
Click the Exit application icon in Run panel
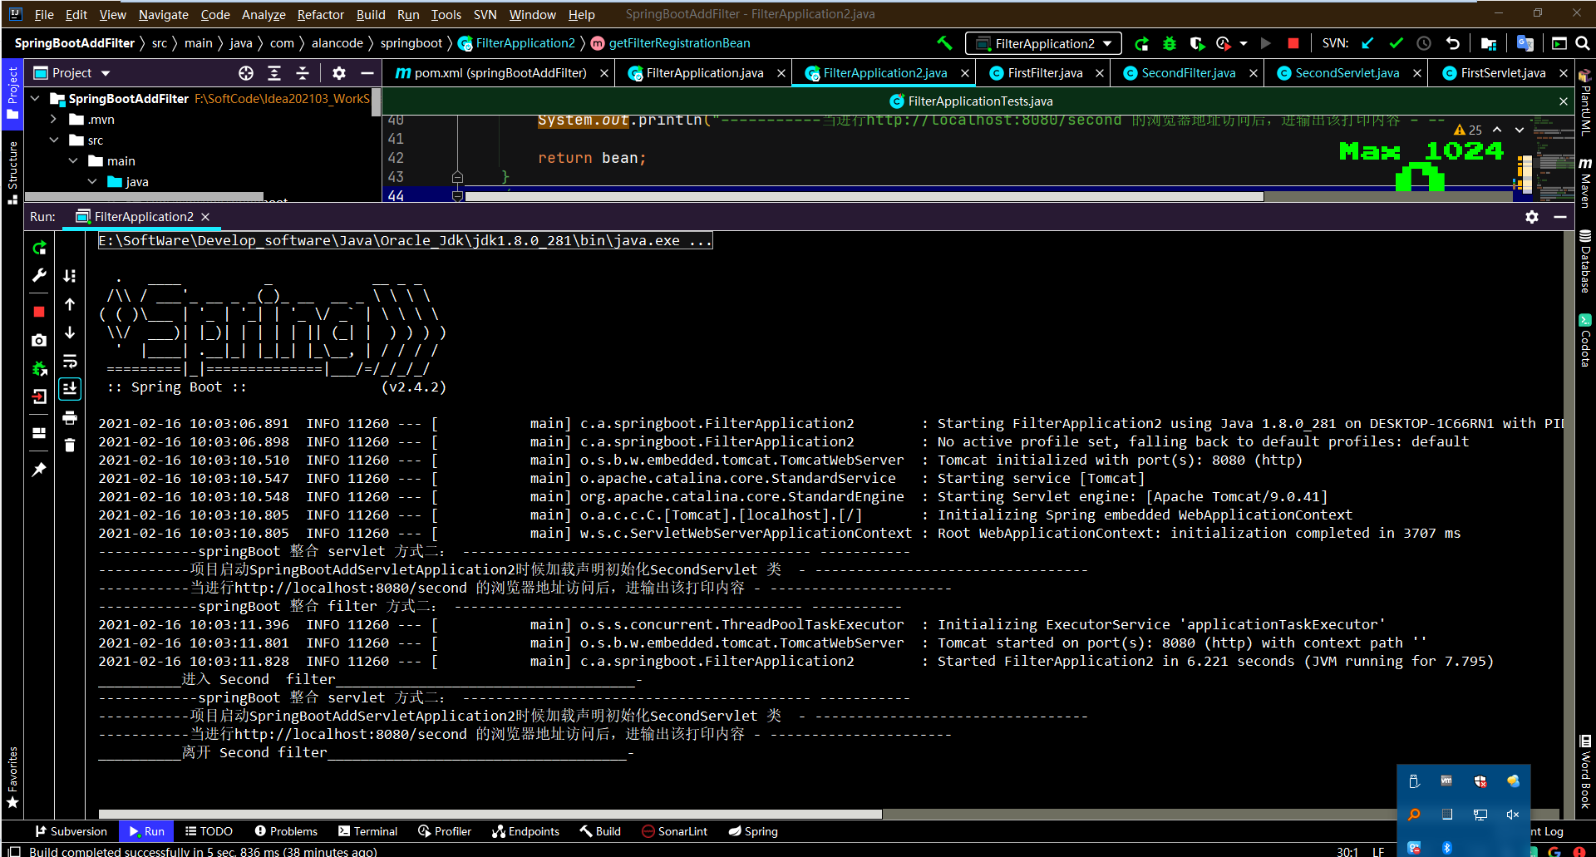coord(39,396)
